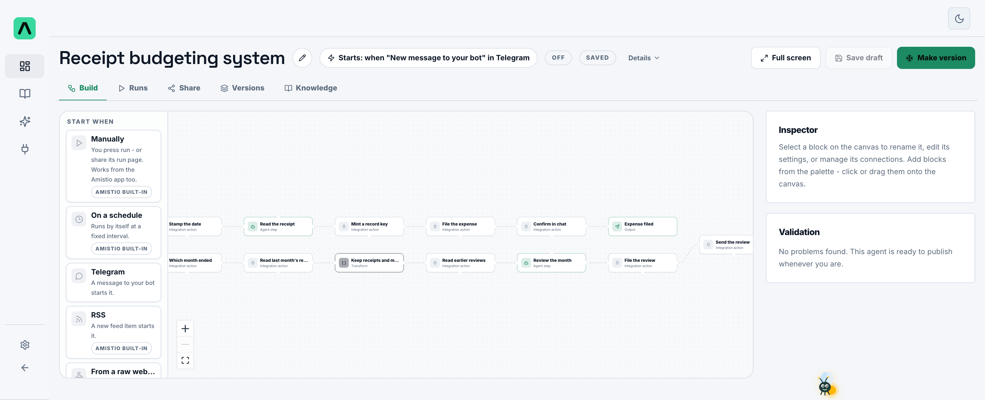Switch to the Share tab

click(184, 88)
